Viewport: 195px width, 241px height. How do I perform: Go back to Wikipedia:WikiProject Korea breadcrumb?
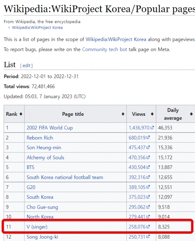pos(37,28)
